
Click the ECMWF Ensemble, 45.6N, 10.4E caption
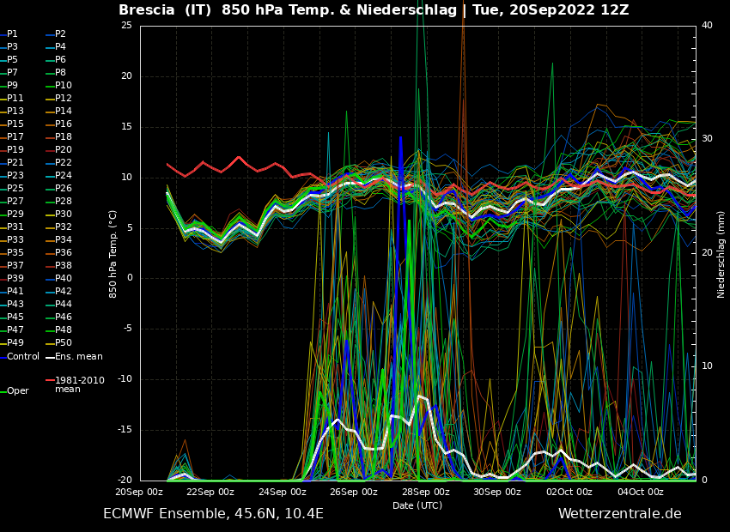click(x=213, y=514)
